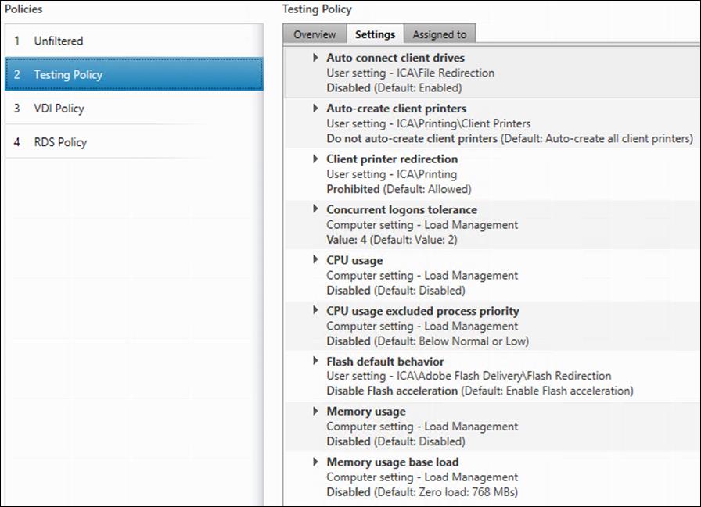Screen dimensions: 701x507
Task: Expand the Flash default behavior setting
Action: [316, 361]
